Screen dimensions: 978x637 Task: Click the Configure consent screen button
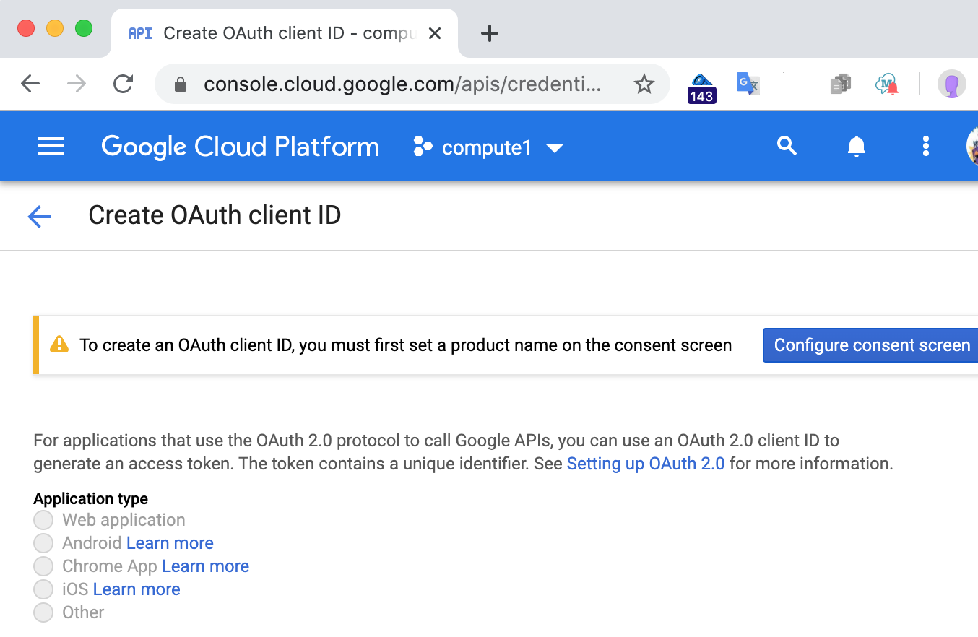pos(871,345)
